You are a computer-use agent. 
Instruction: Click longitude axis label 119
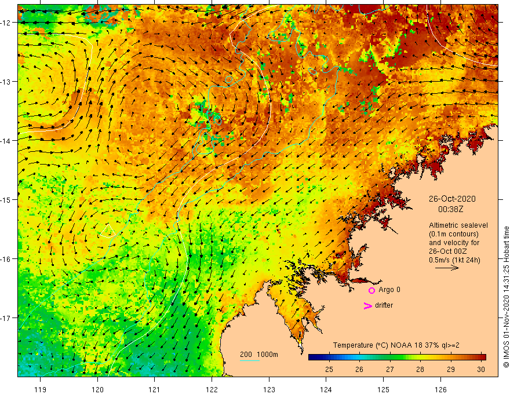point(41,389)
